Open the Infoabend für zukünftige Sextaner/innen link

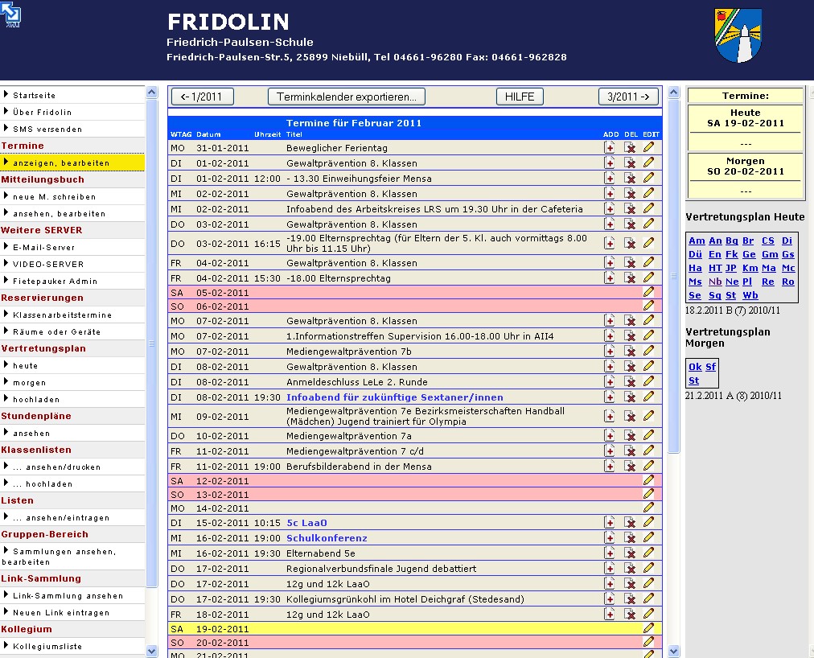click(394, 397)
